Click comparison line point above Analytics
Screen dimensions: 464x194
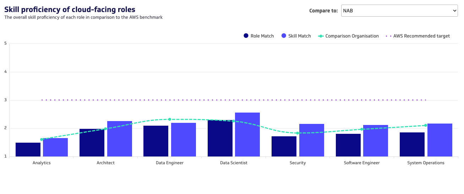coord(42,139)
